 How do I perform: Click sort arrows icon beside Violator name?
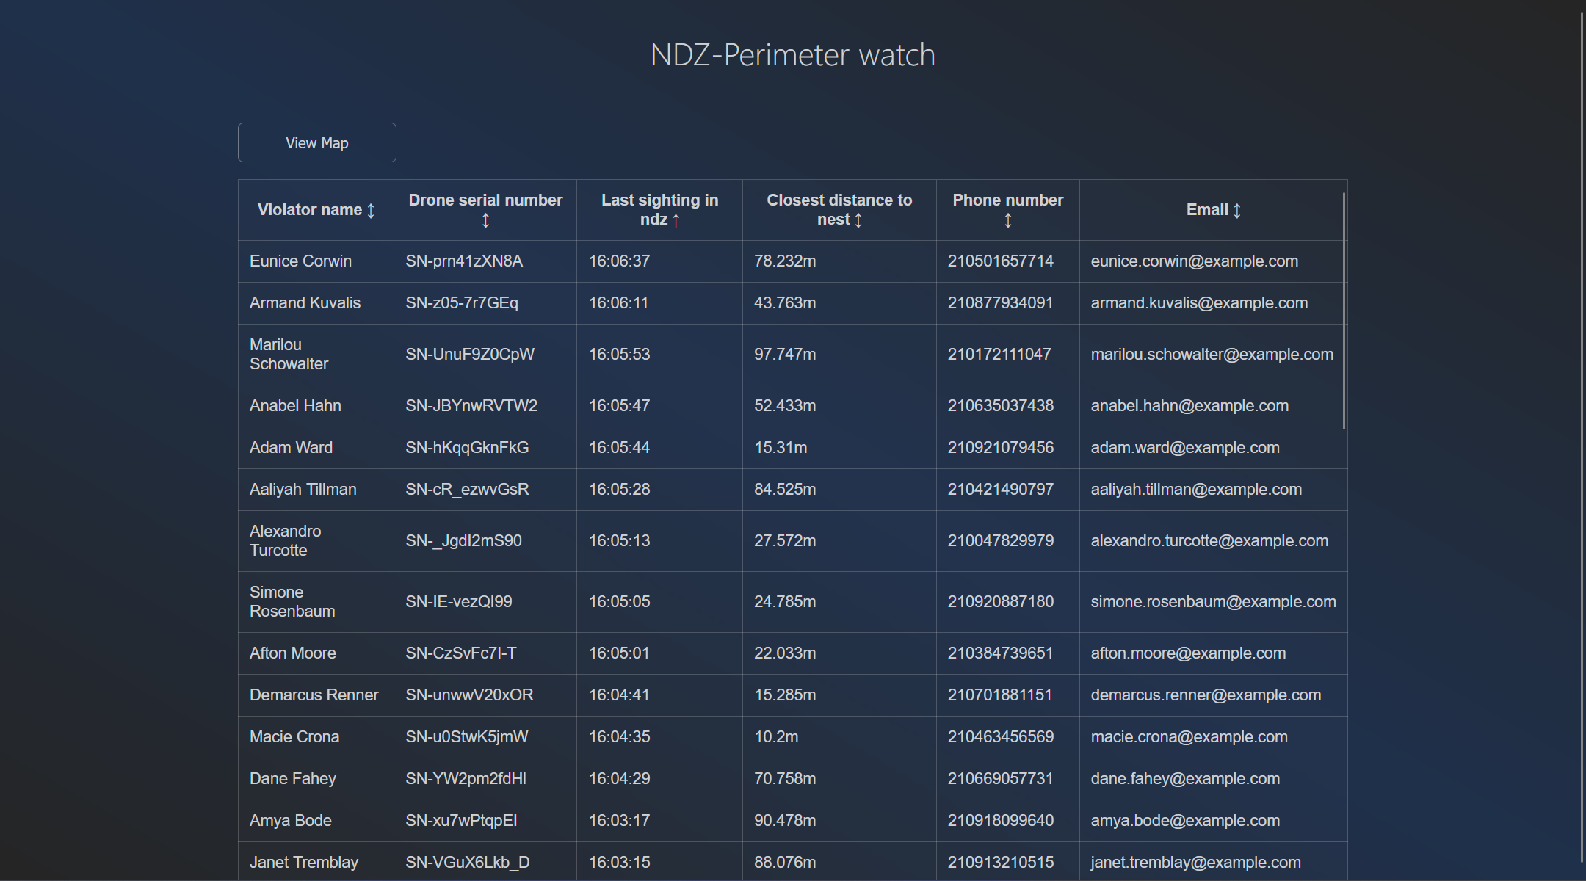tap(371, 211)
